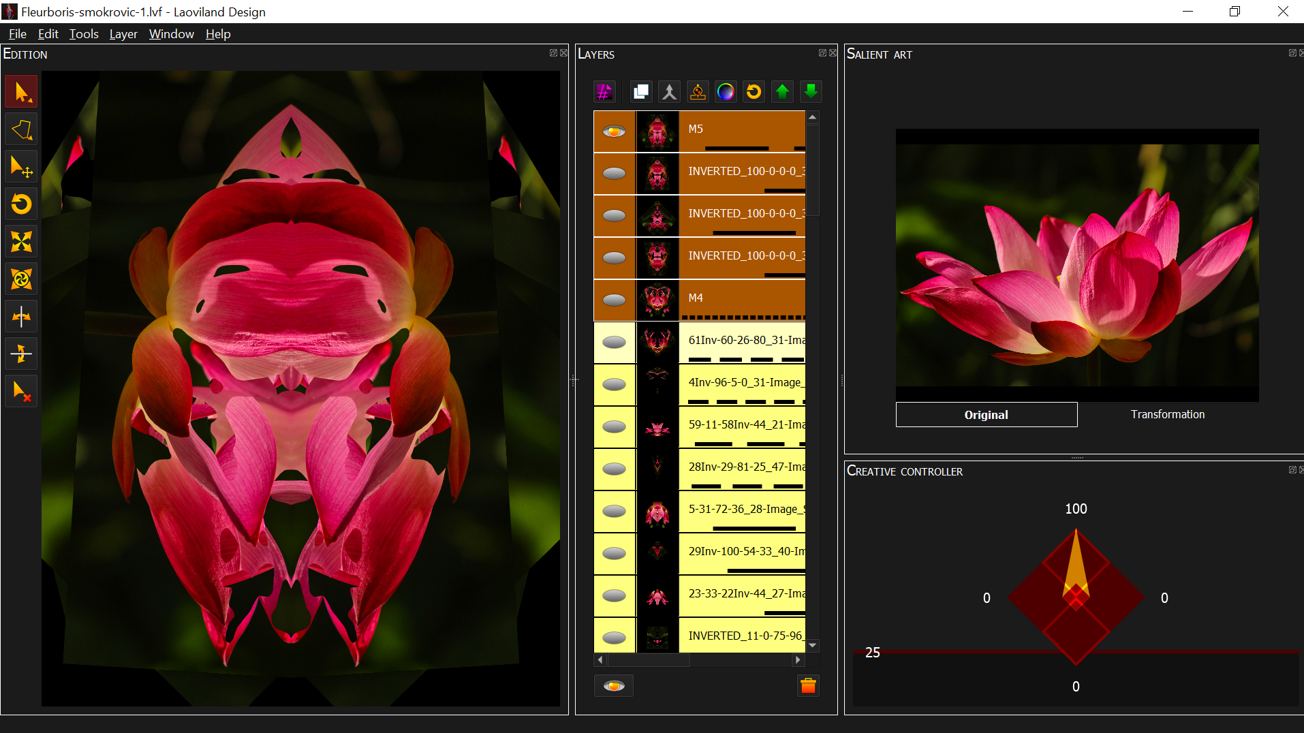Toggle visibility of 4Inv-96-5-0_31 layer

[615, 384]
